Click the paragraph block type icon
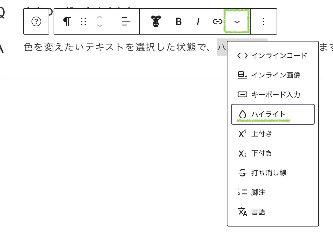 pyautogui.click(x=67, y=21)
